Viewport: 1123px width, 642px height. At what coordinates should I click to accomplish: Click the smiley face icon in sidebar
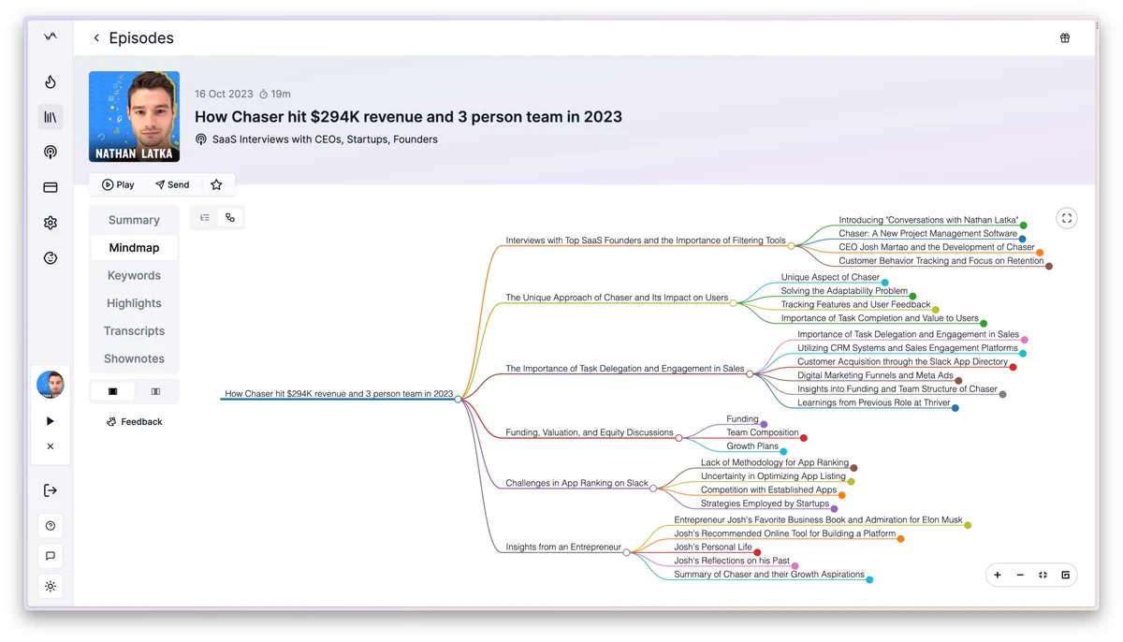tap(51, 257)
